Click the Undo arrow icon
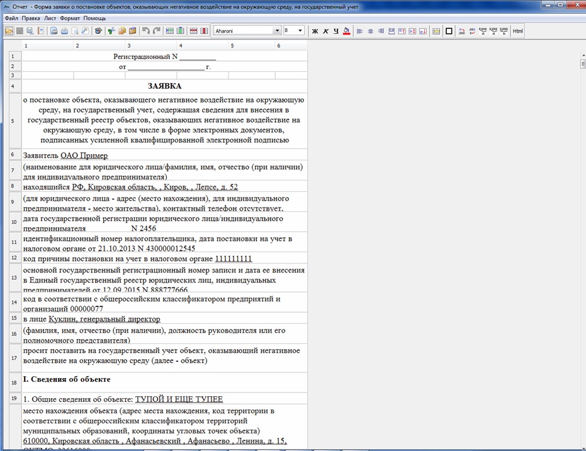This screenshot has width=586, height=451. pos(146,30)
